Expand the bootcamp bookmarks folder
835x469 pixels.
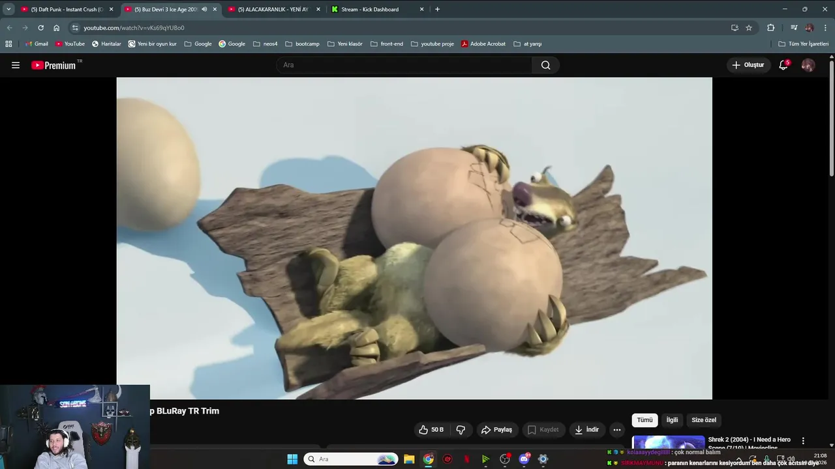pyautogui.click(x=302, y=44)
